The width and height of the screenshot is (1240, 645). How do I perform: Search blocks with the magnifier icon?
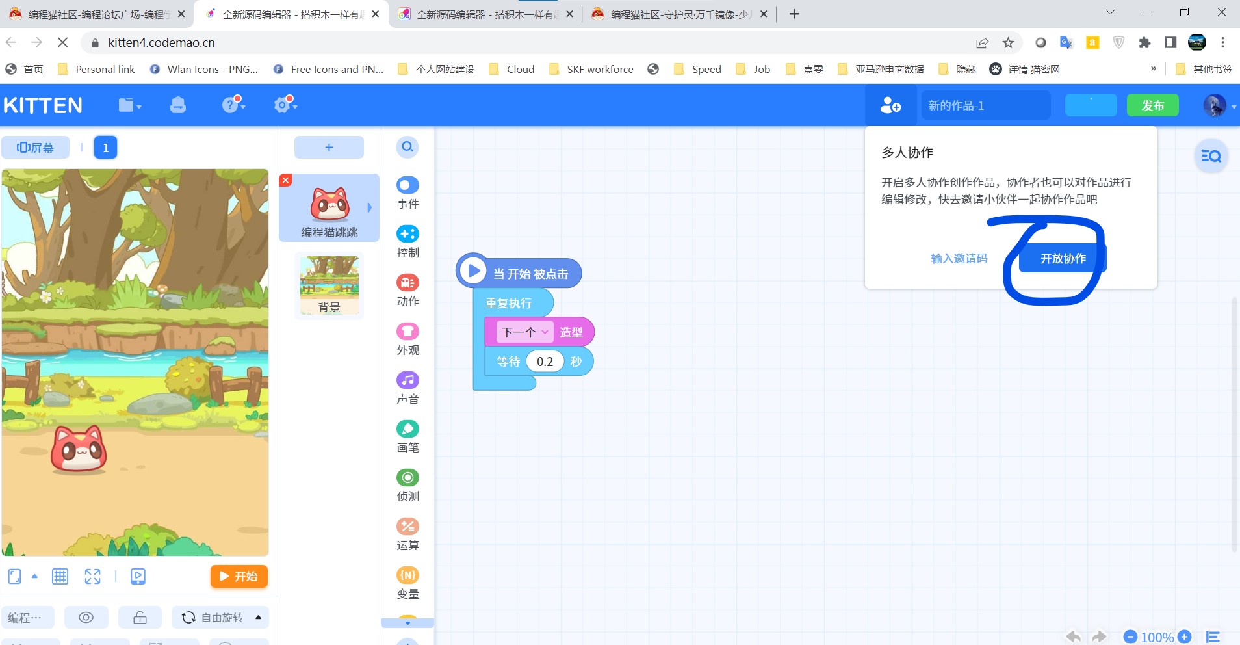[x=407, y=147]
